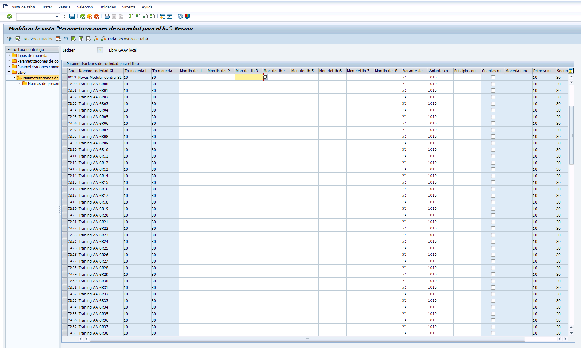This screenshot has height=348, width=581.
Task: Cancel with the red X icon
Action: [96, 16]
